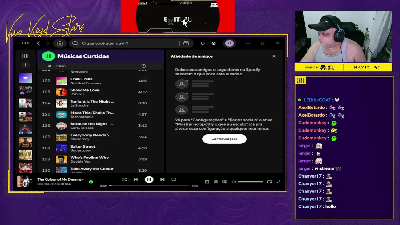Viewport: 400px width, 225px height.
Task: Skip to next track
Action: pos(162,180)
